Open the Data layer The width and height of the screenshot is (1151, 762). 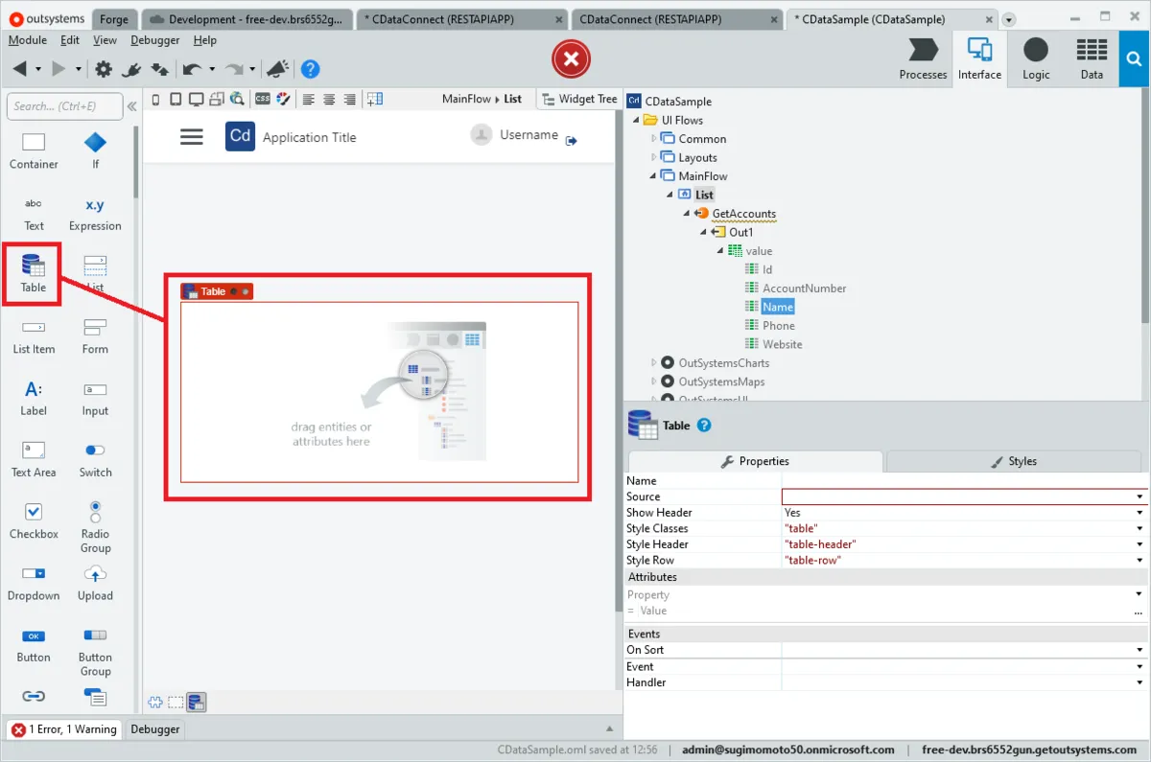(1092, 58)
